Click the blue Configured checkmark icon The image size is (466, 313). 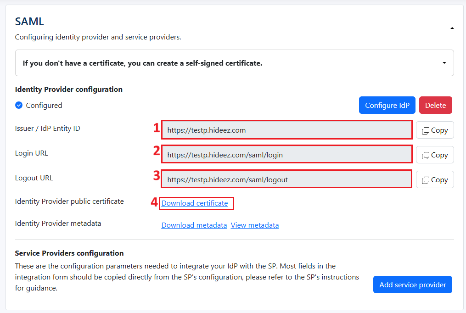(x=19, y=105)
